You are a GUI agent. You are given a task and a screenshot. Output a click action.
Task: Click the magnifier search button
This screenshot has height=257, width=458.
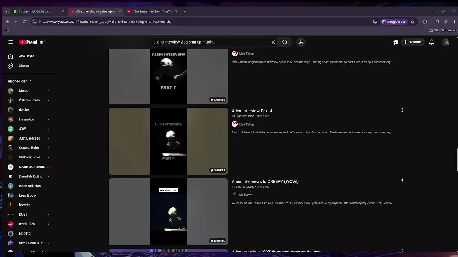285,42
